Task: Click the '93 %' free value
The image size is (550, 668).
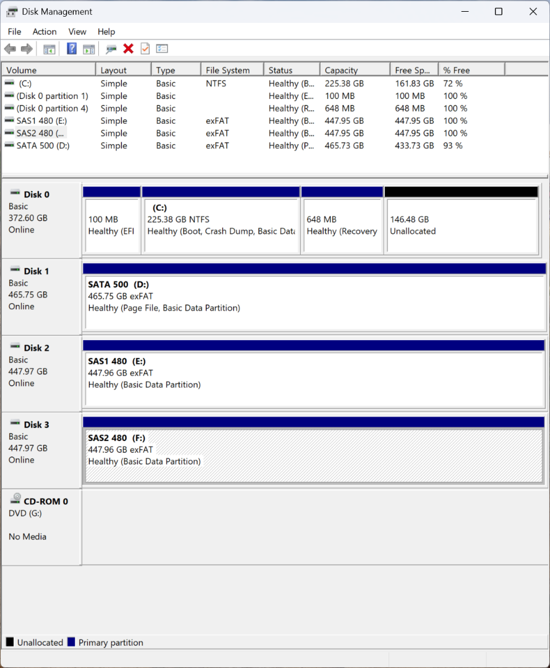Action: click(453, 145)
